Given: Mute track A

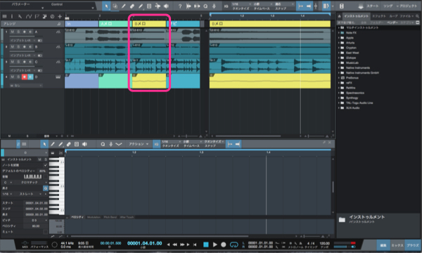Looking at the screenshot, I should 13,32.
